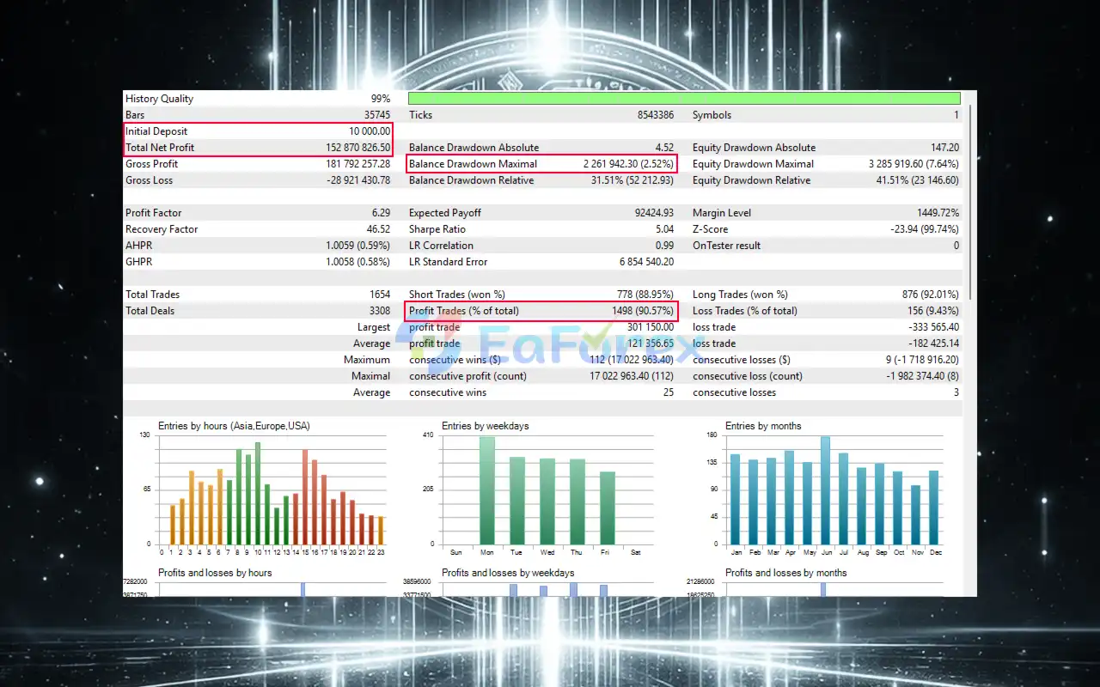Click the EaForex watermark logo
The height and width of the screenshot is (687, 1100).
550,349
